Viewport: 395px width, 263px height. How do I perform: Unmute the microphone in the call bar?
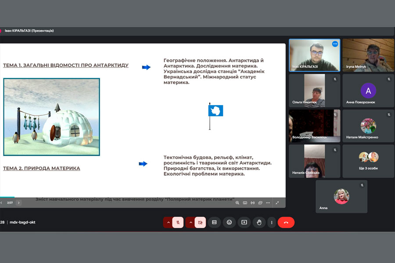tap(178, 222)
